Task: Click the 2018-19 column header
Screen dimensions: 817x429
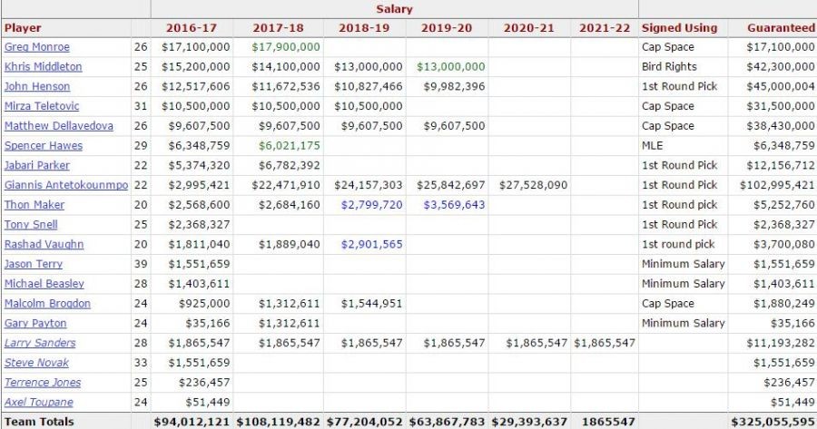Action: coord(364,28)
